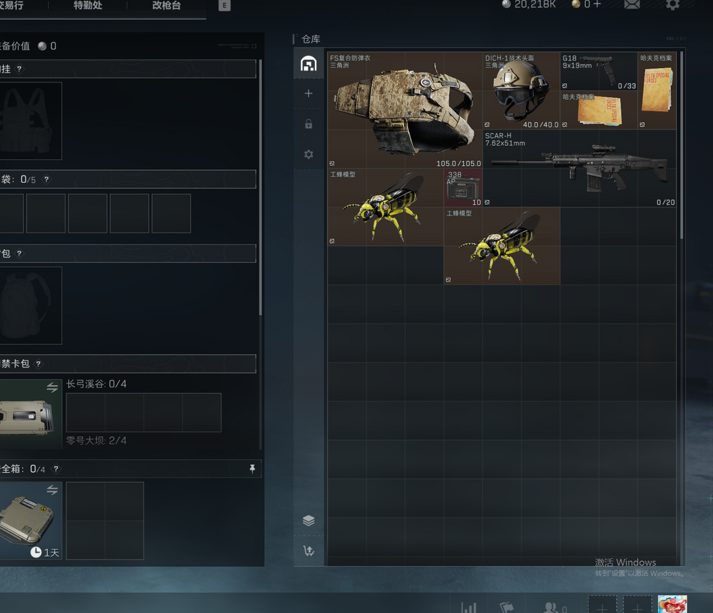Open the stats bar chart icon
The width and height of the screenshot is (713, 613).
click(x=468, y=607)
